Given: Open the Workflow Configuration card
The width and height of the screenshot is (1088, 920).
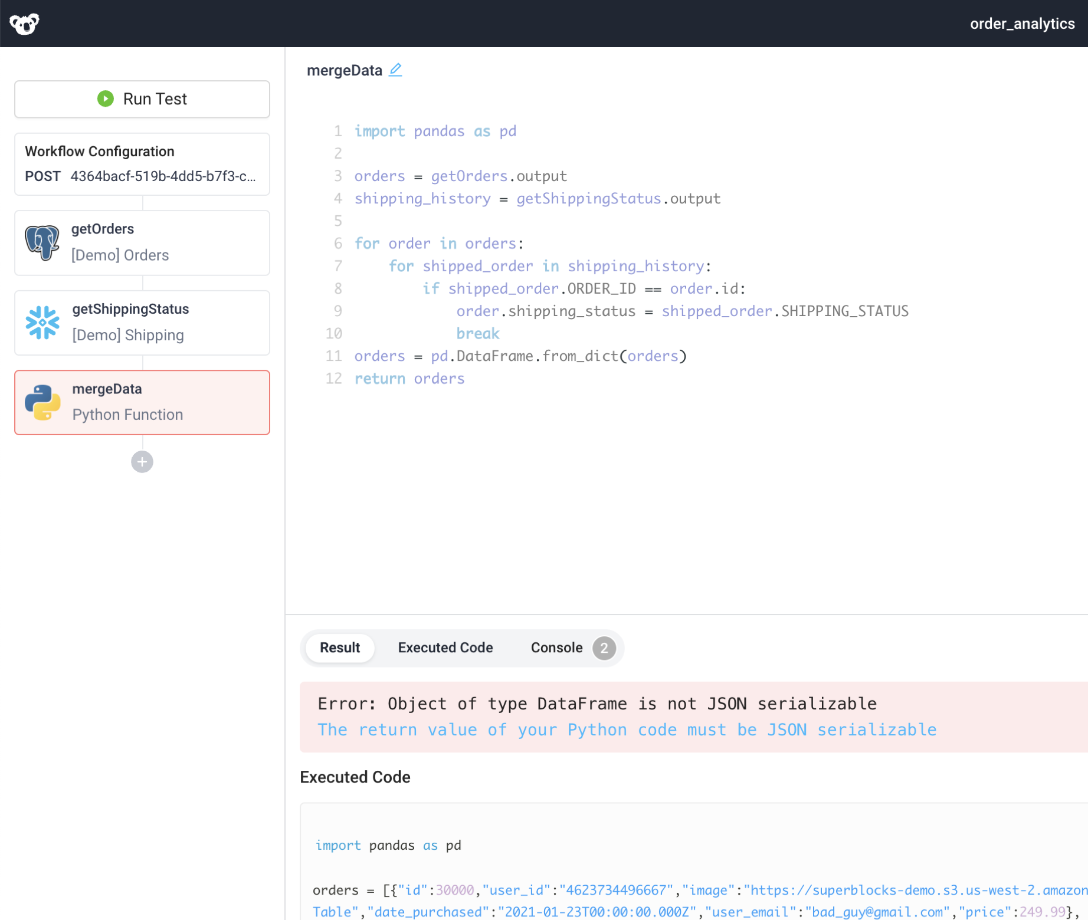Looking at the screenshot, I should tap(142, 164).
